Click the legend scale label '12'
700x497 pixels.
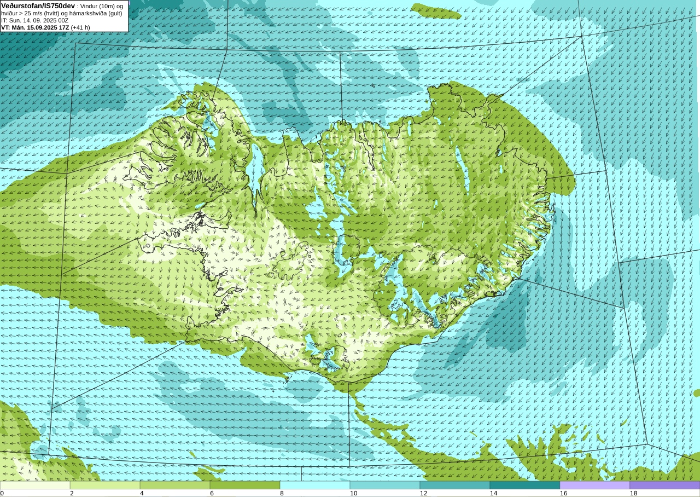pos(423,493)
